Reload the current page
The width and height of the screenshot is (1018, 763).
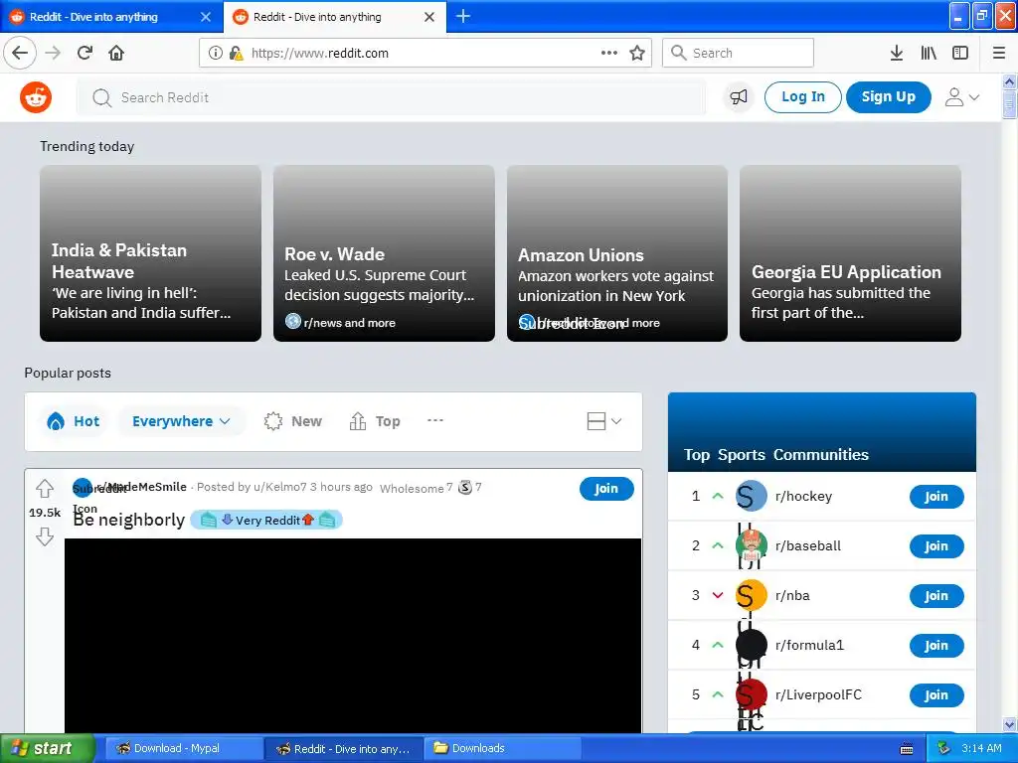[x=85, y=53]
